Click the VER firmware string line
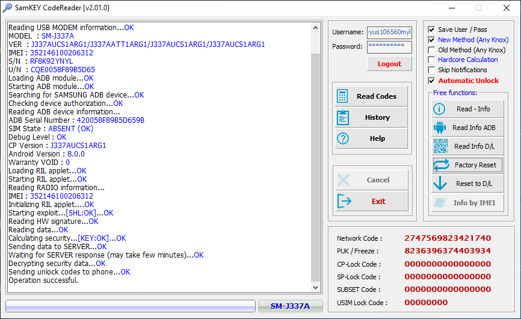This screenshot has height=319, width=521. [137, 44]
